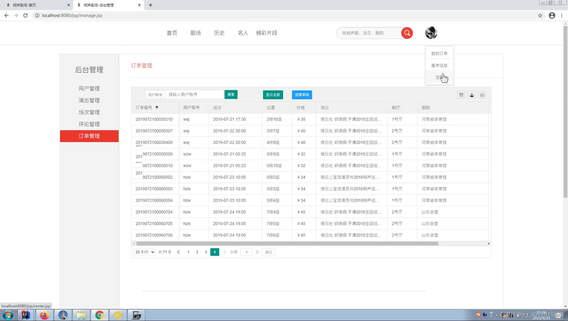Click the browser address bar URL
Image resolution: width=568 pixels, height=321 pixels.
[x=72, y=15]
